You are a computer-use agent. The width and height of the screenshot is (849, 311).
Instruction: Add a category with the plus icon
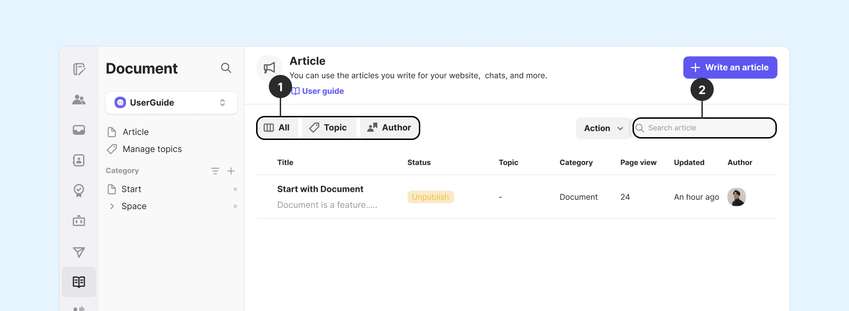pos(231,171)
